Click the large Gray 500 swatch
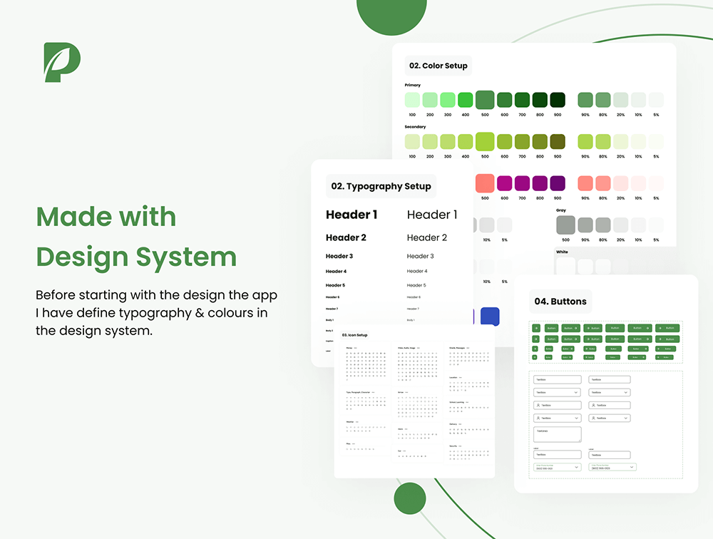 tap(565, 225)
